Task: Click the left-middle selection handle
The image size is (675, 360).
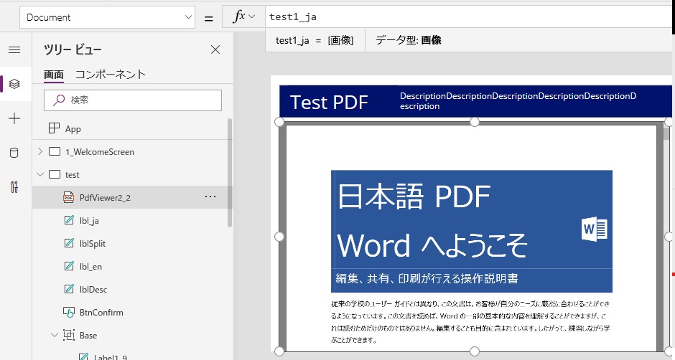Action: 279,237
